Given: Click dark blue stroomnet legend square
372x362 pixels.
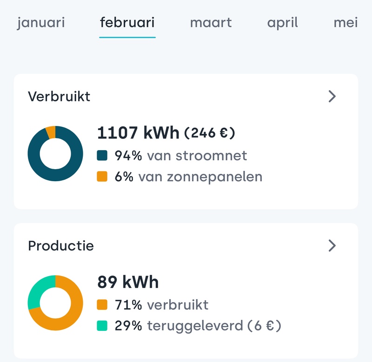Looking at the screenshot, I should [102, 156].
